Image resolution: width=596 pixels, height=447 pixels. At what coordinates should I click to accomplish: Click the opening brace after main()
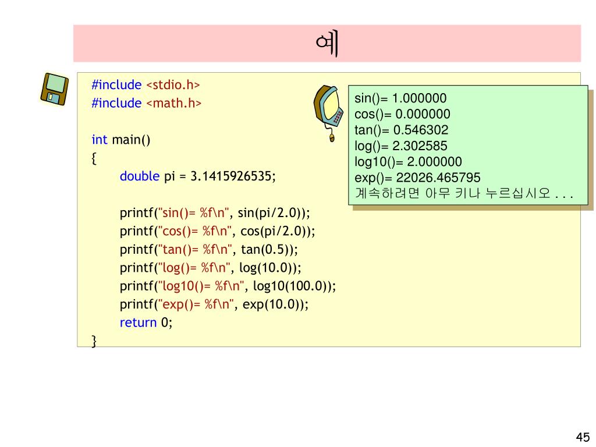94,158
